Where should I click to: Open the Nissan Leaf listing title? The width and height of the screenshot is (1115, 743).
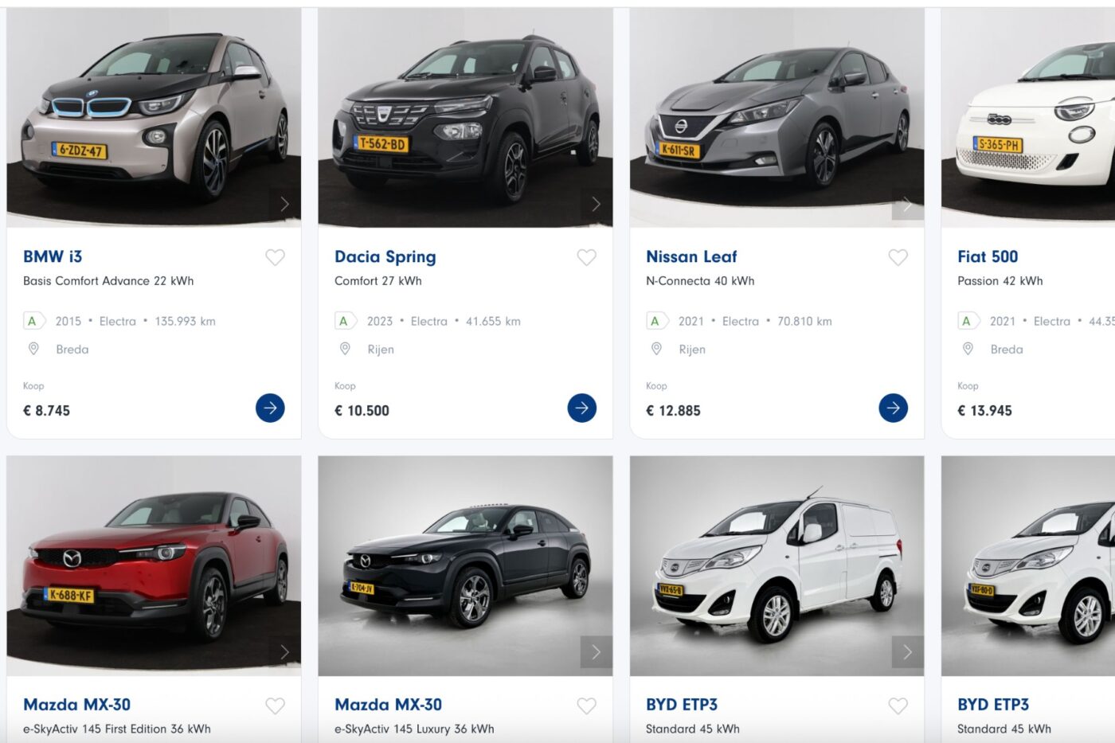(690, 256)
